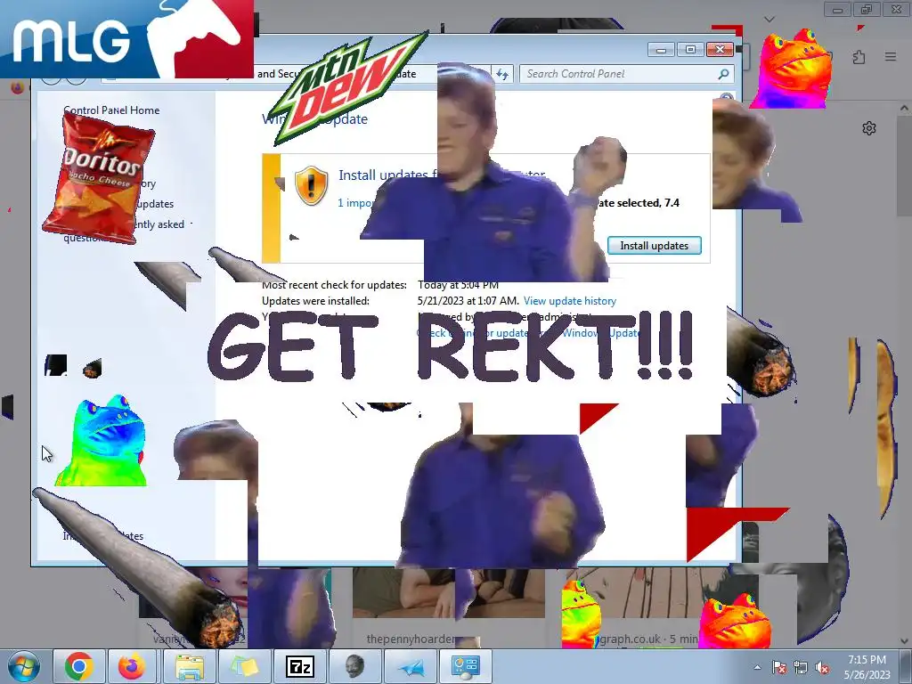The width and height of the screenshot is (912, 684).
Task: Launch Google Chrome from the taskbar
Action: [79, 666]
